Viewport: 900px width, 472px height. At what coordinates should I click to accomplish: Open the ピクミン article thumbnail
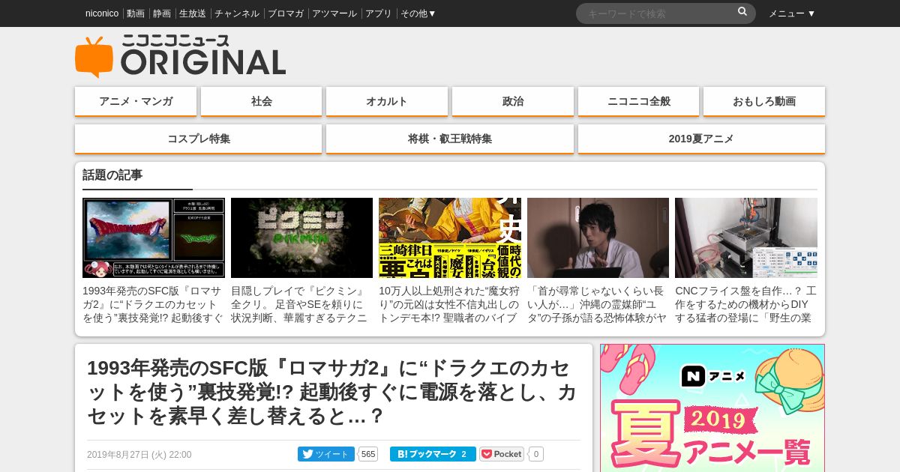pyautogui.click(x=301, y=237)
